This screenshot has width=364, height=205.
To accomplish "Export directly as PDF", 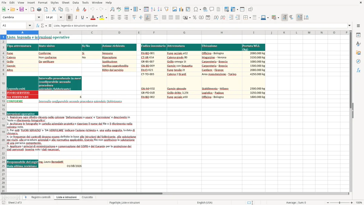I will (x=32, y=9).
